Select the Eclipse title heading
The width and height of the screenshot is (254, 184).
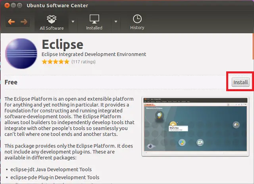click(63, 44)
